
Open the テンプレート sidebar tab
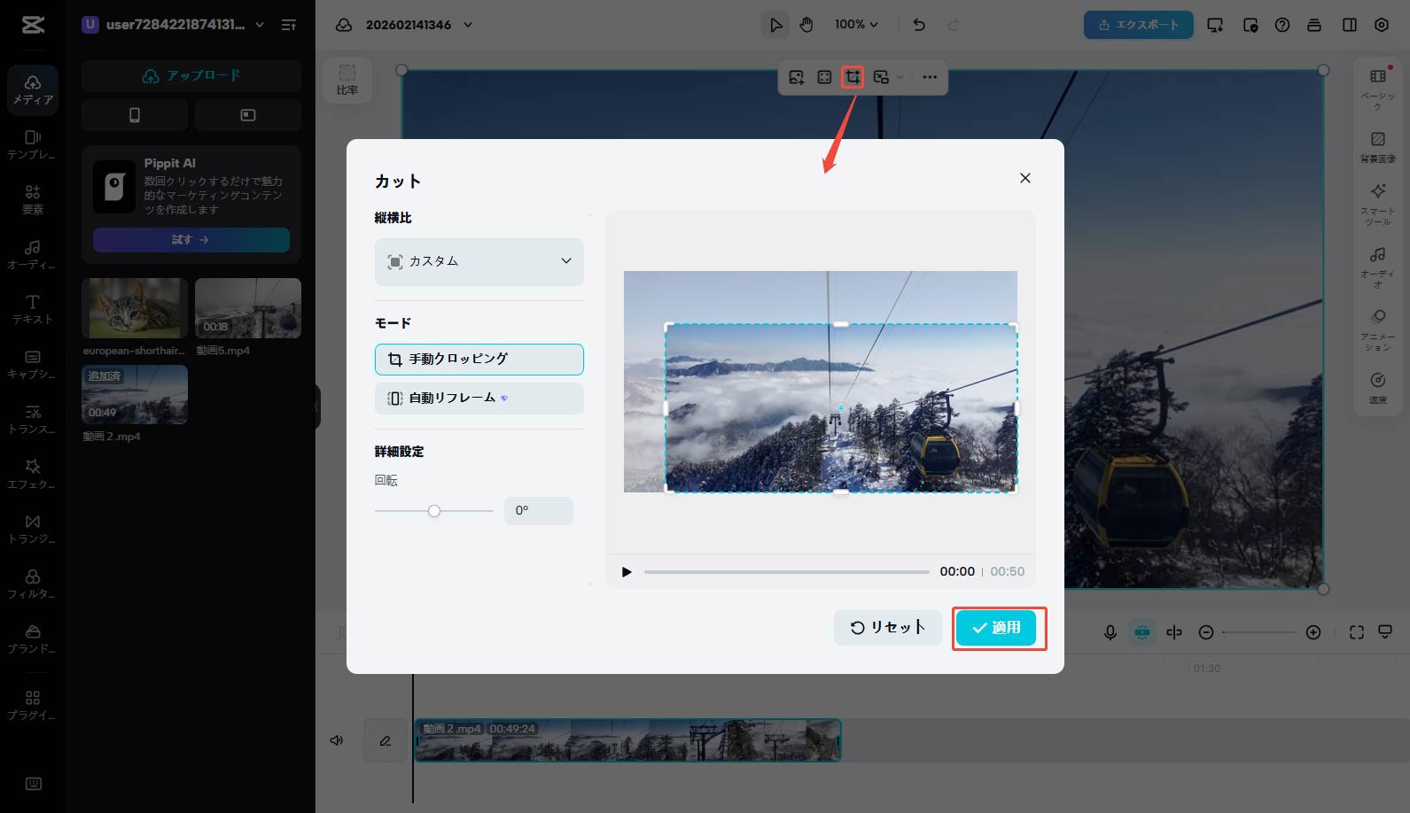coord(33,144)
